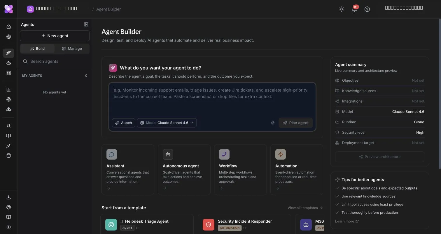Open the bar chart analytics icon
Screen dimensions: 441x234
[x=8, y=90]
